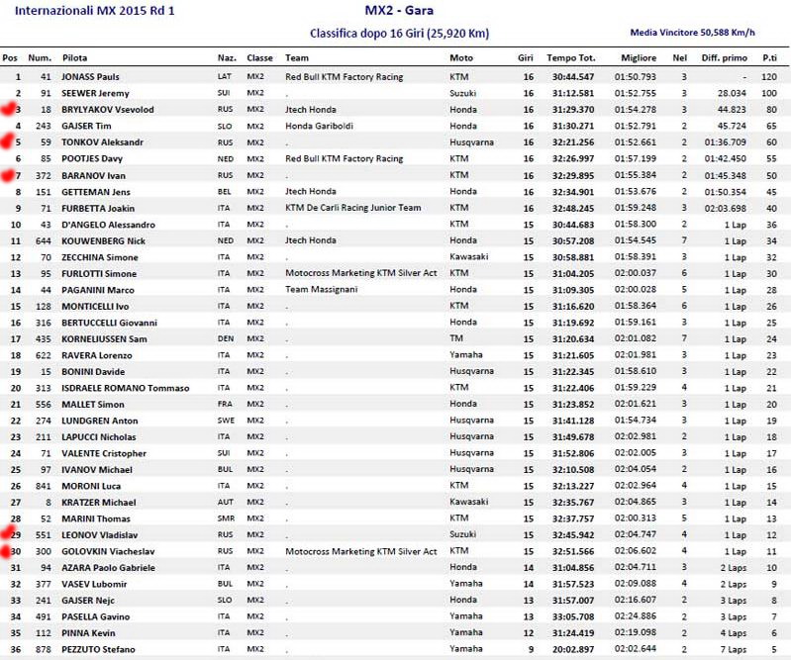
Task: Click the red mark beside LEONOV Vladislav
Action: (9, 533)
